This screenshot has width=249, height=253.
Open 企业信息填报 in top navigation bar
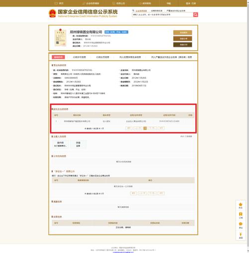coord(91,3)
